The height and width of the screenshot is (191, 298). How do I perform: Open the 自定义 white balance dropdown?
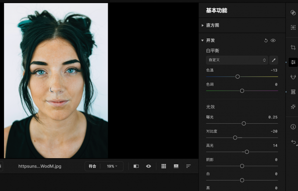click(x=237, y=60)
